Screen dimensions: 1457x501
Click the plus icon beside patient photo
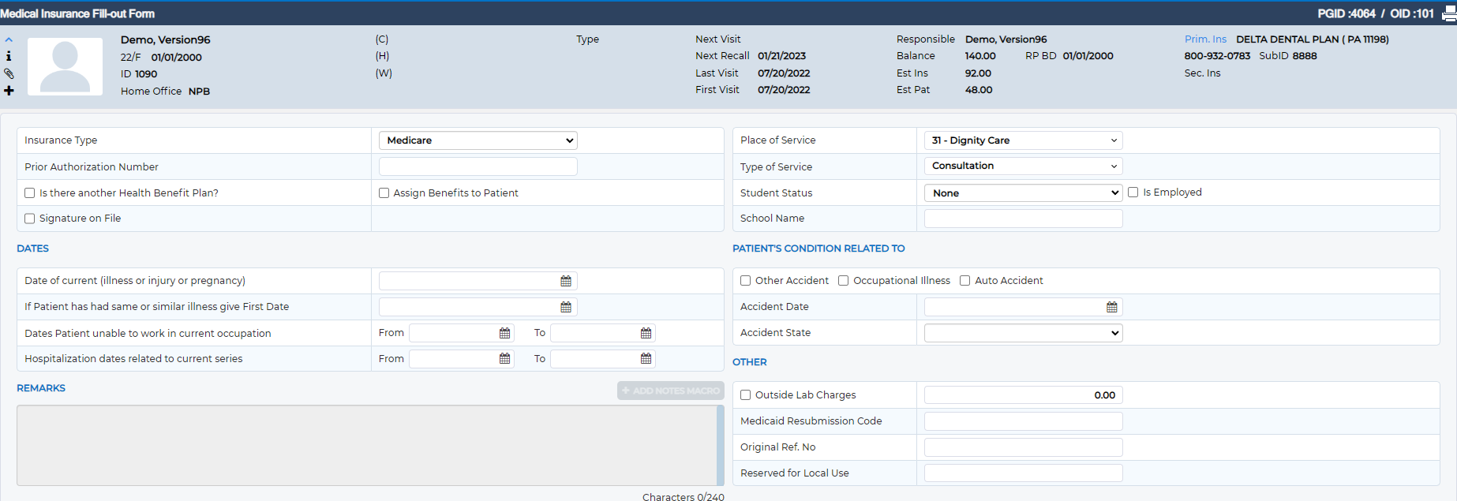[x=9, y=91]
